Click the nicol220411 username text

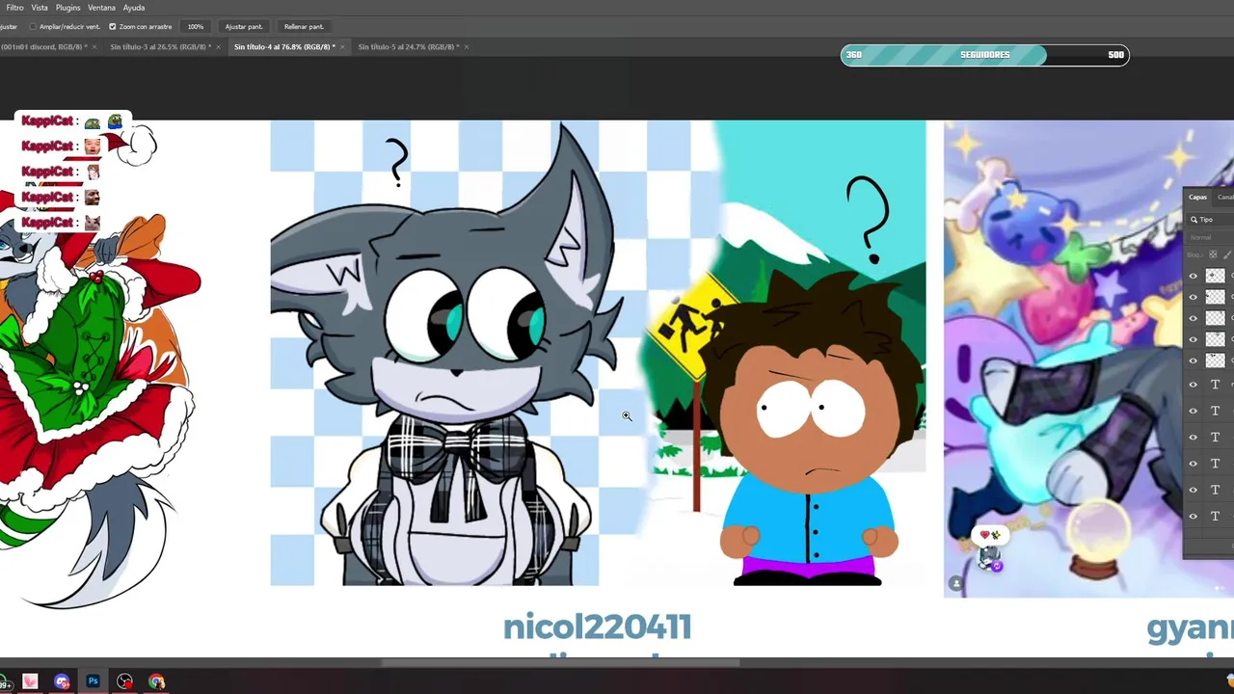(597, 627)
